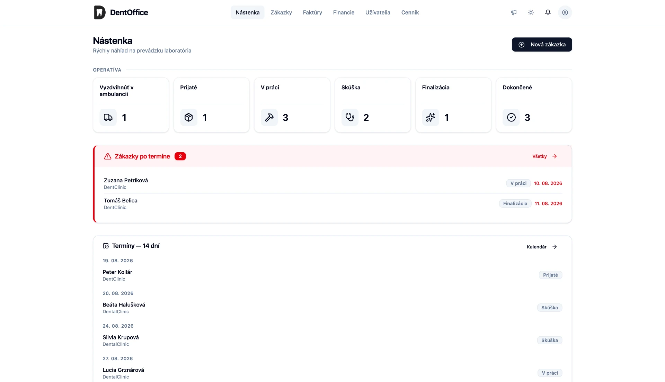This screenshot has height=382, width=665.
Task: Click the hammer icon in V práci card
Action: pyautogui.click(x=269, y=117)
